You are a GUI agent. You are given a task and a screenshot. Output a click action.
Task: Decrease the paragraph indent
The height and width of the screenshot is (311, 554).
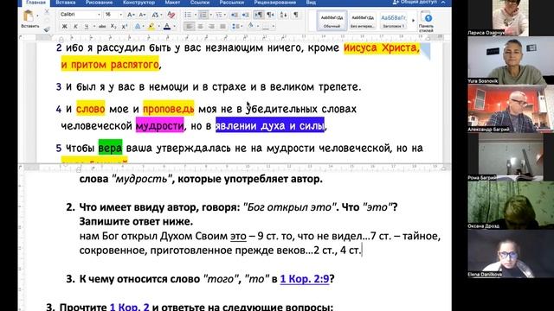point(235,15)
